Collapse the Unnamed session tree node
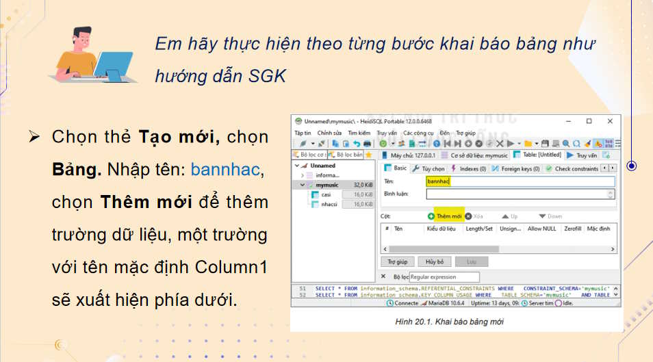This screenshot has height=362, width=653. (x=297, y=166)
